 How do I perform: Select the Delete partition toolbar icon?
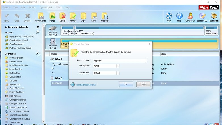click(62, 16)
